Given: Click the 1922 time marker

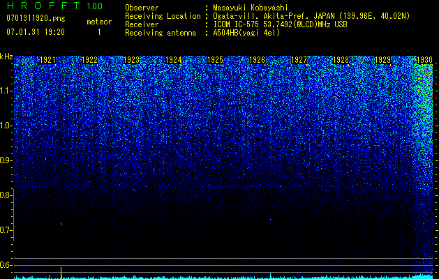Looking at the screenshot, I should 89,60.
